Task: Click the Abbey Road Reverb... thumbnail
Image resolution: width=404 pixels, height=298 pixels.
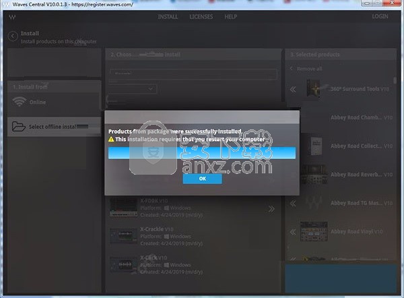Action: 314,175
